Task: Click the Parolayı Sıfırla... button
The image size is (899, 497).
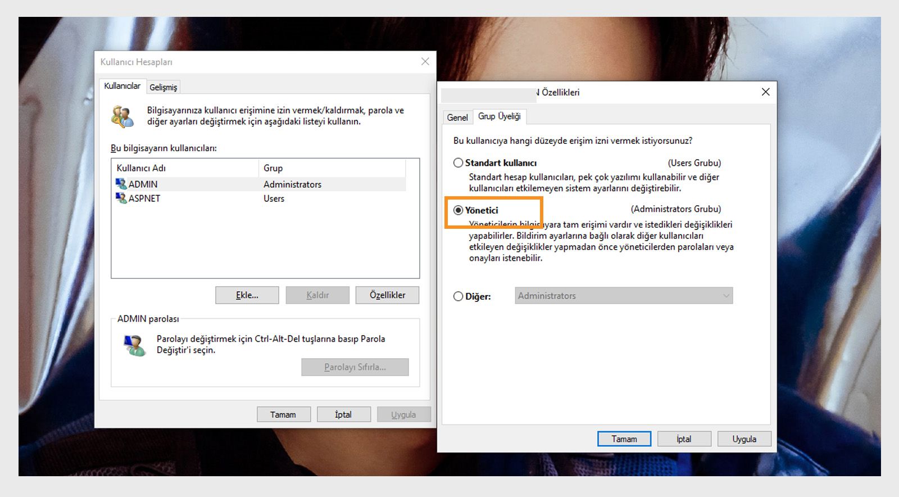Action: (x=355, y=367)
